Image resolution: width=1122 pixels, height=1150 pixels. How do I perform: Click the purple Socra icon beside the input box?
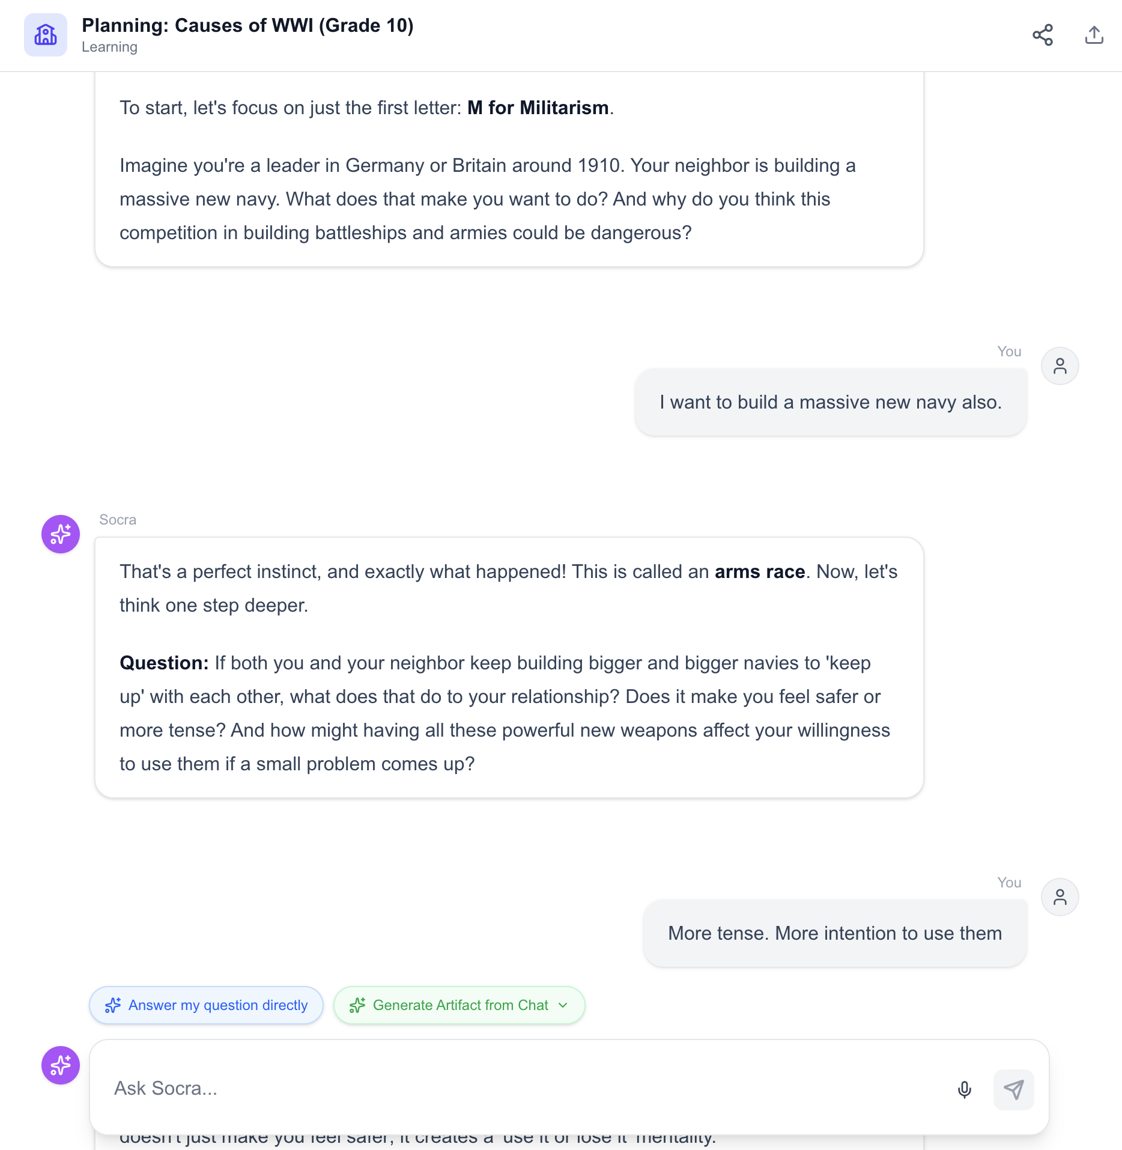coord(61,1065)
